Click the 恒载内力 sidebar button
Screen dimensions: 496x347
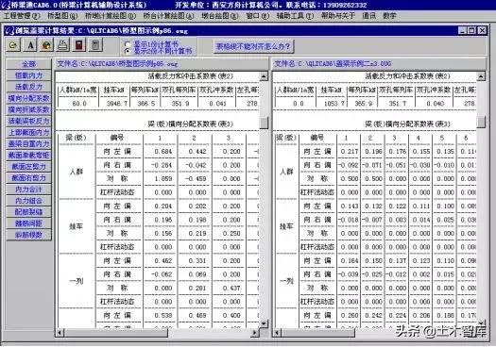click(28, 75)
